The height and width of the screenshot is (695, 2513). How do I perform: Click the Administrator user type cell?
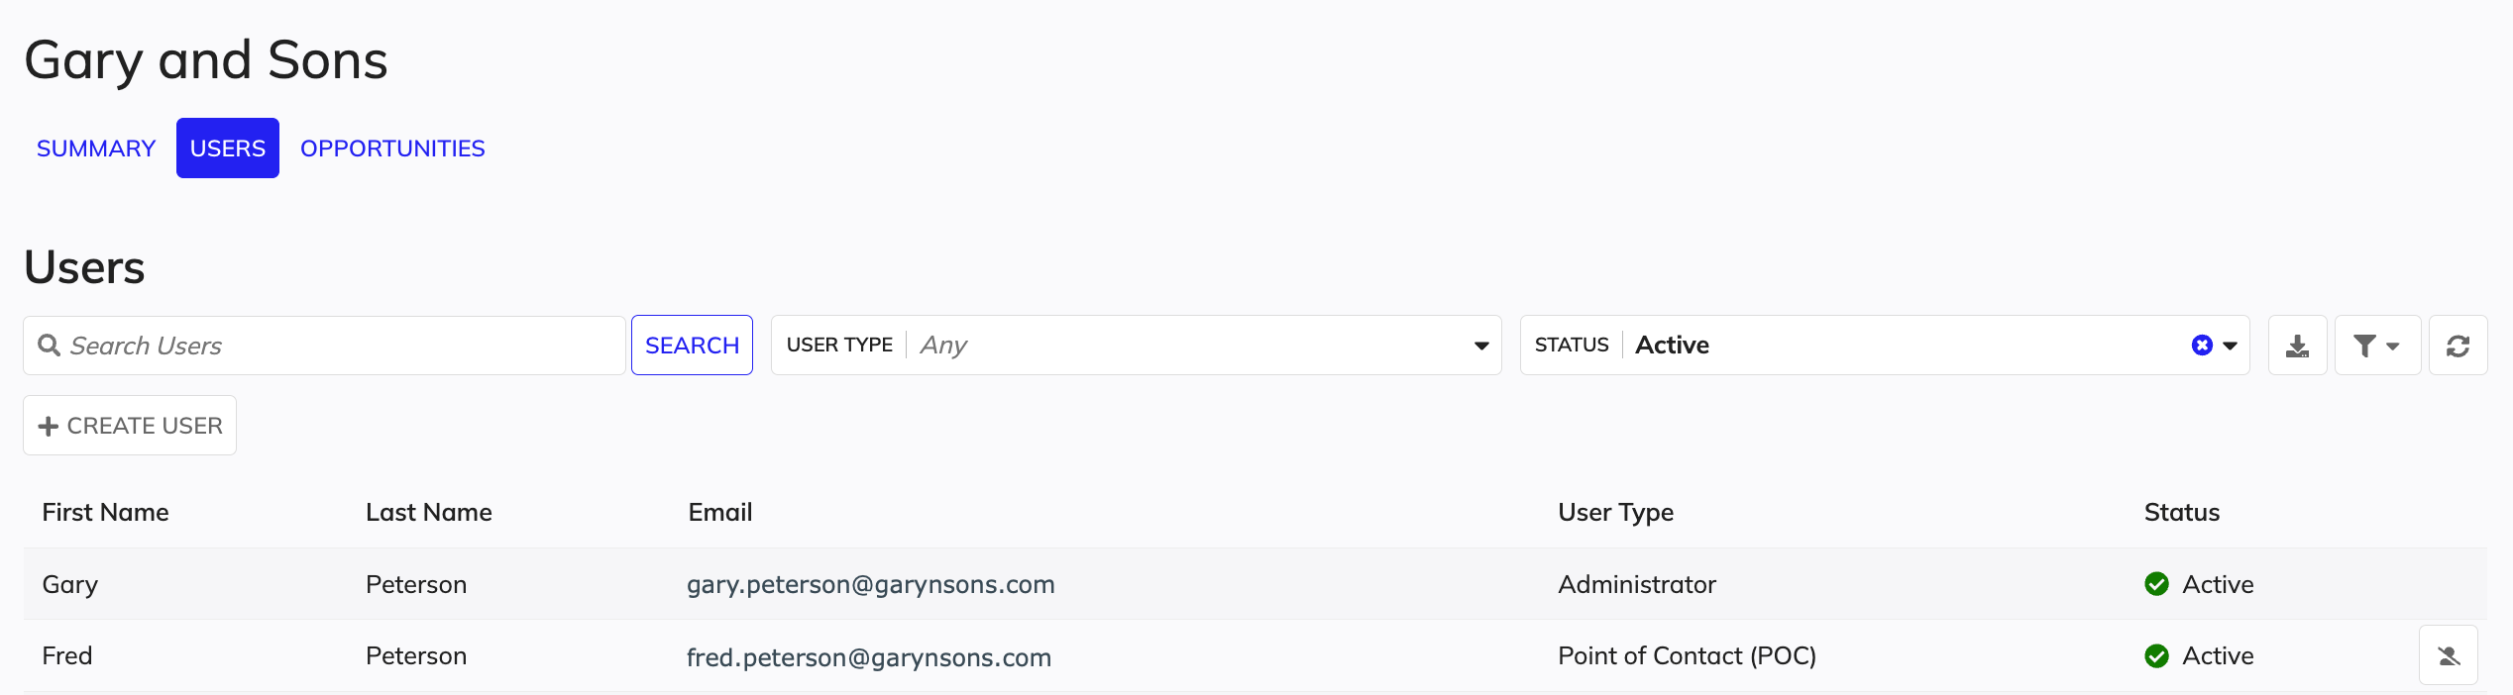pos(1636,585)
